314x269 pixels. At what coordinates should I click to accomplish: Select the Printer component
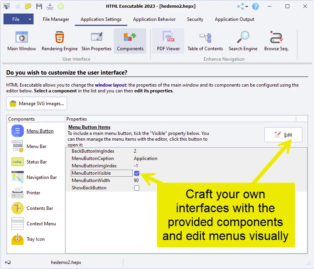point(34,192)
